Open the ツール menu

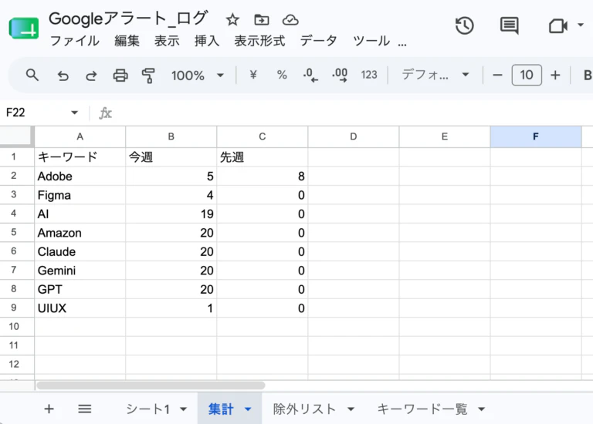(x=371, y=41)
